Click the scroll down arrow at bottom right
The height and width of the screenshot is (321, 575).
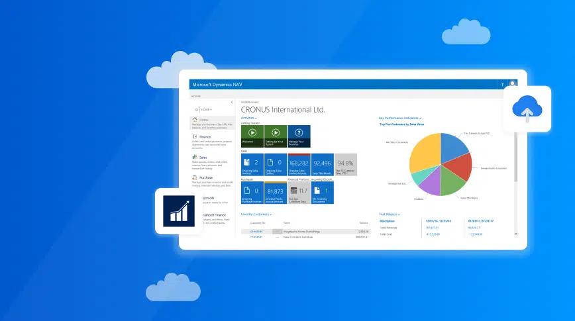pyautogui.click(x=515, y=234)
